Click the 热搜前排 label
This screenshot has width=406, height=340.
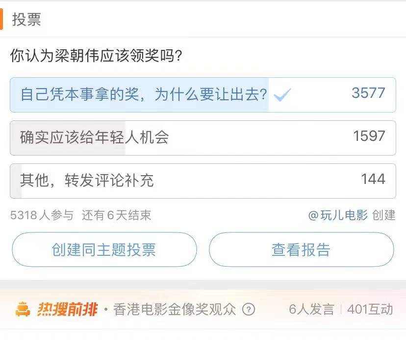(x=67, y=309)
